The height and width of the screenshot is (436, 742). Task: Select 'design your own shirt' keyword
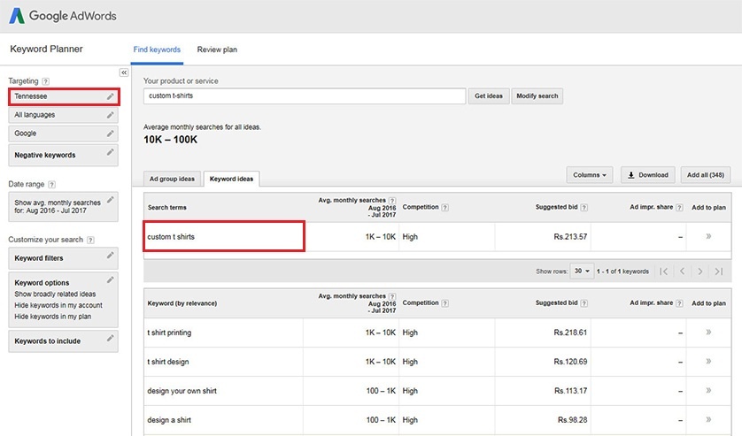(182, 391)
